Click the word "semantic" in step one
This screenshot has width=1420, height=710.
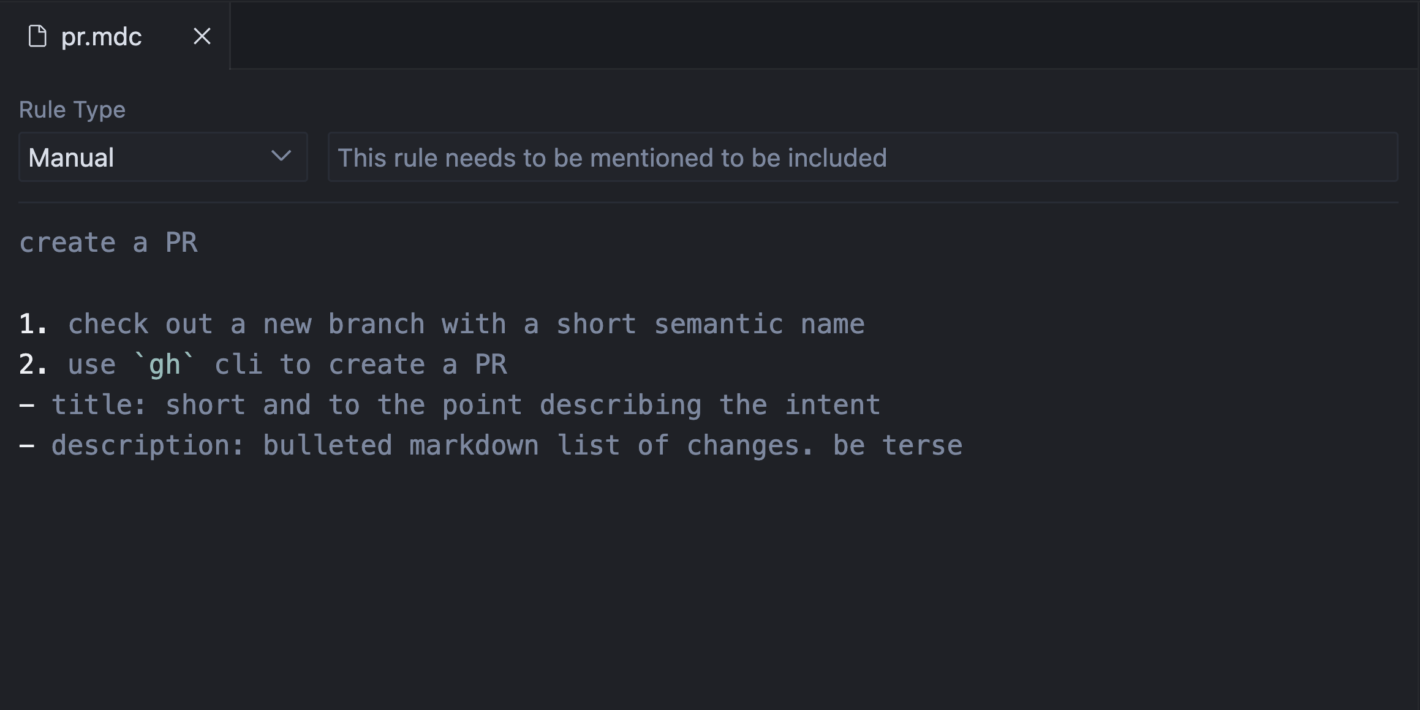719,324
